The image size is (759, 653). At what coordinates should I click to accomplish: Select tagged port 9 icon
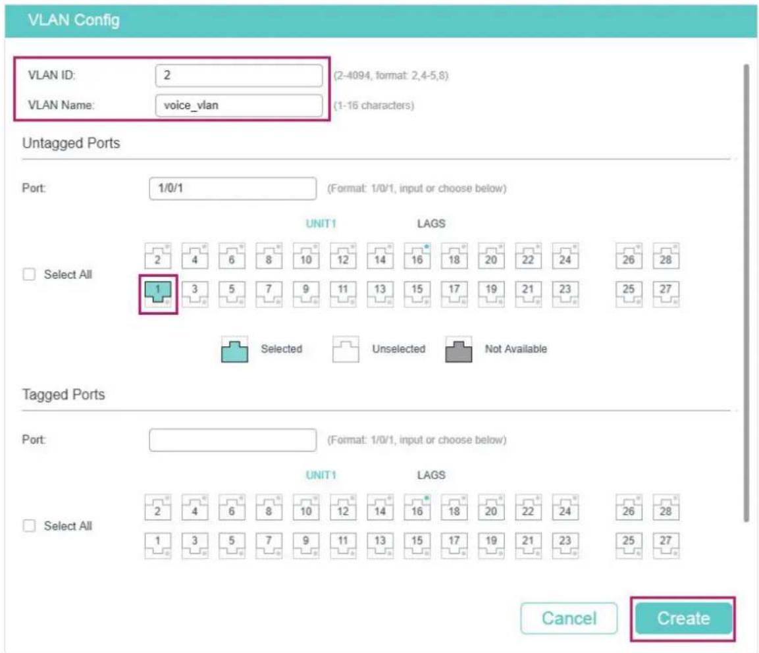306,545
